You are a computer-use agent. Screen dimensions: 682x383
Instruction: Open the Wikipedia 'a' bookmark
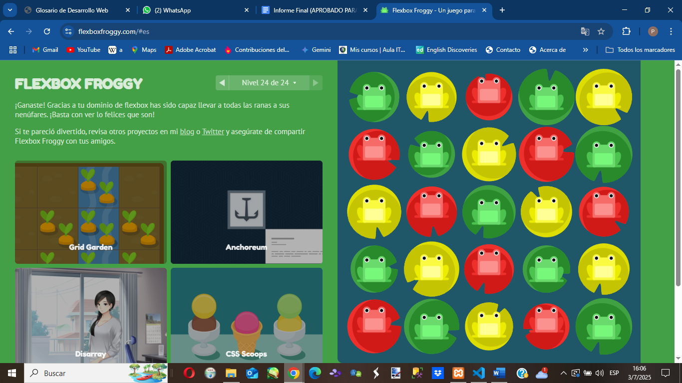115,50
